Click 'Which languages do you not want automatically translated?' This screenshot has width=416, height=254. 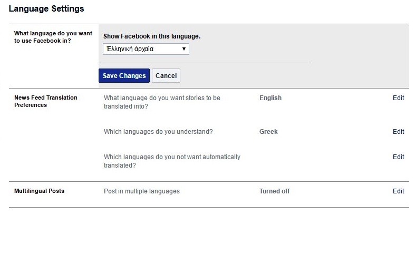(172, 161)
